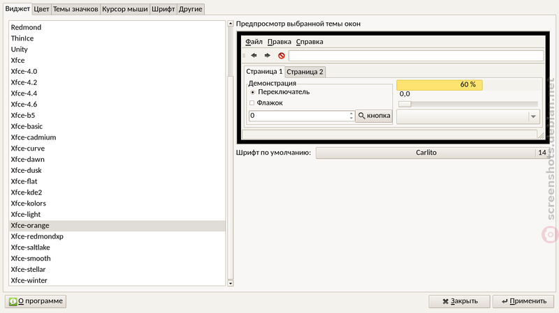Select the plain Xfce theme
This screenshot has width=559, height=313.
(117, 61)
